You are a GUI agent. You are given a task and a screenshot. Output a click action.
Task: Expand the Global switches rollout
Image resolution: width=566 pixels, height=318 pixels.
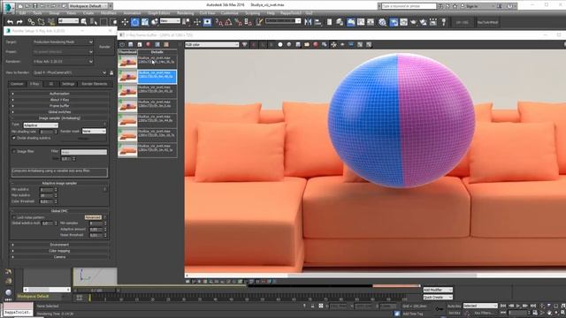pyautogui.click(x=59, y=112)
